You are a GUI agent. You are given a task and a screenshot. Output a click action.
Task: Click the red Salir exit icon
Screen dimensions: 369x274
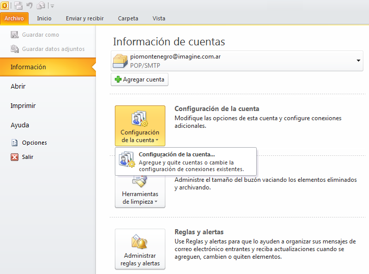14,157
